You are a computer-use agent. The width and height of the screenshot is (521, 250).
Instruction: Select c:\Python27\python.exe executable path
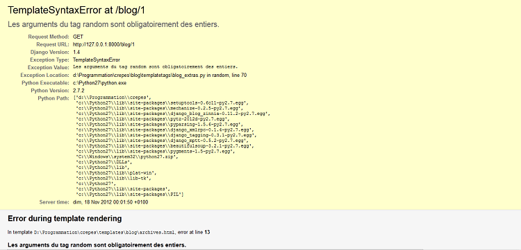coord(99,83)
